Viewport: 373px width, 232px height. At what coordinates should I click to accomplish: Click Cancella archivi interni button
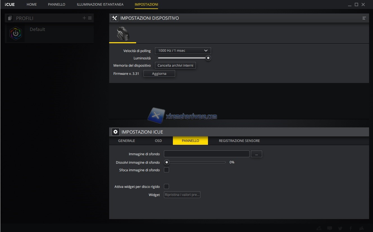(x=175, y=65)
